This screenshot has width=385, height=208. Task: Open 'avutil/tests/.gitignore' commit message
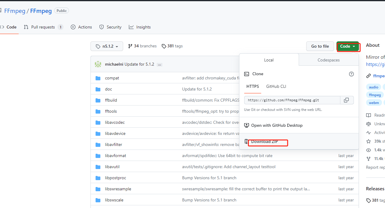(x=229, y=167)
